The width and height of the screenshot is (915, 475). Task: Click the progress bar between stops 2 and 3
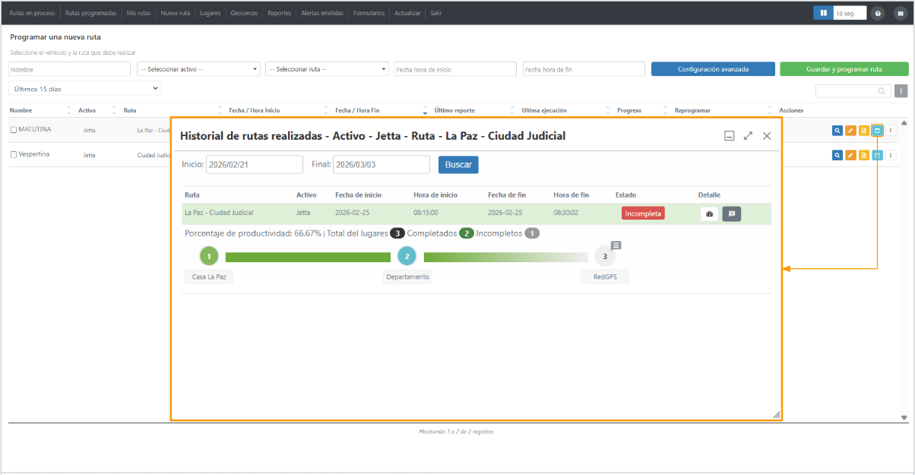(x=505, y=257)
